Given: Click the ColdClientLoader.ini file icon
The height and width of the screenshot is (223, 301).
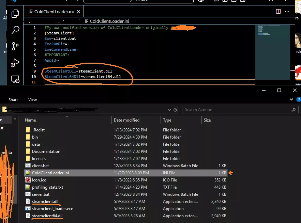Looking at the screenshot, I should (x=28, y=173).
